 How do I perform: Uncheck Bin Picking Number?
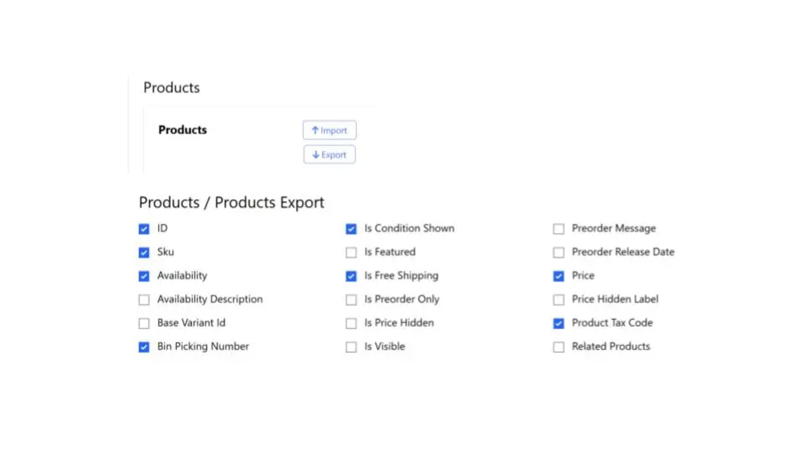tap(144, 347)
